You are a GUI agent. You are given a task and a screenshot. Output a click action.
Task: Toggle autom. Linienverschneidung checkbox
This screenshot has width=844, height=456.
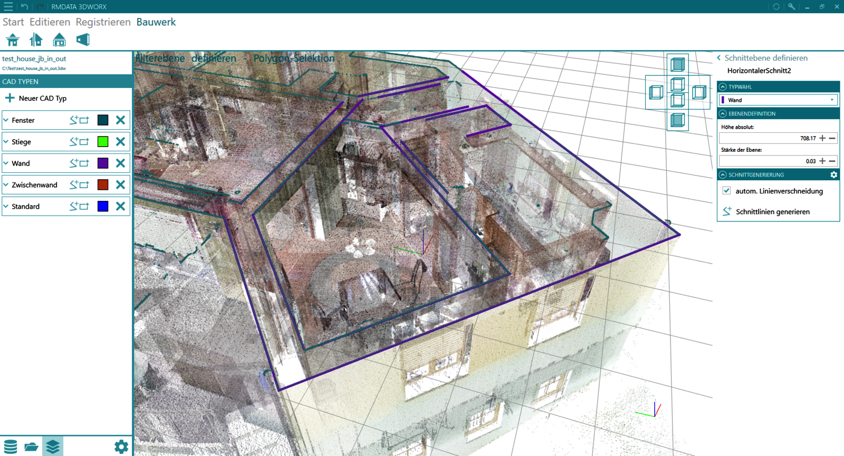point(726,191)
